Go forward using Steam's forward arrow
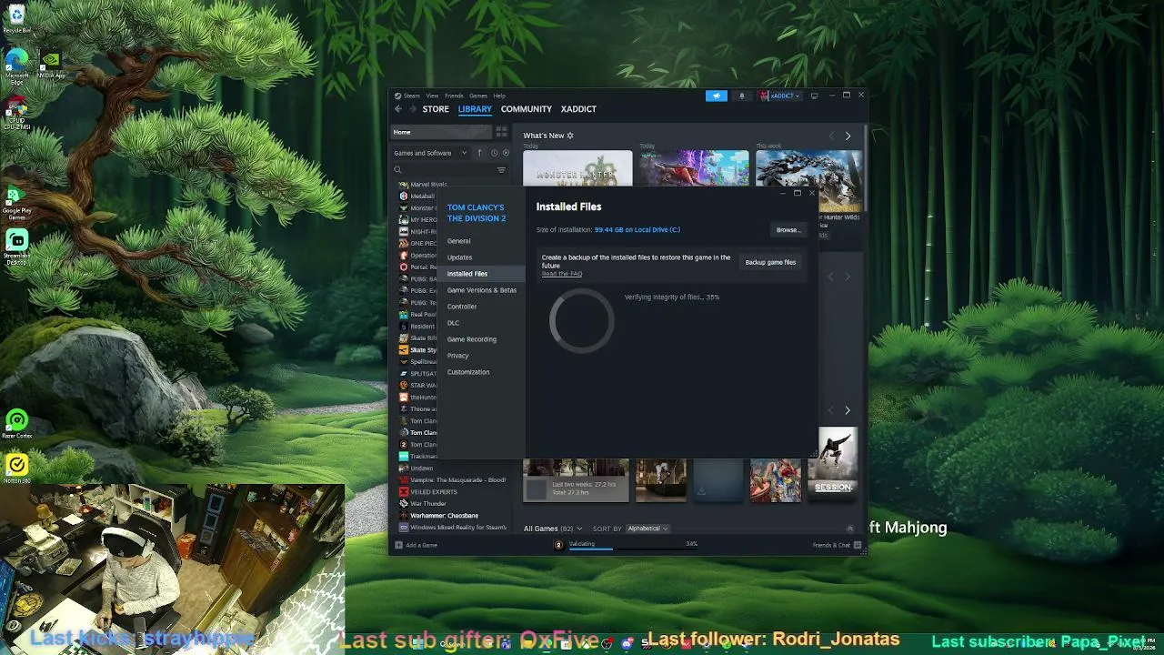1164x655 pixels. (412, 109)
